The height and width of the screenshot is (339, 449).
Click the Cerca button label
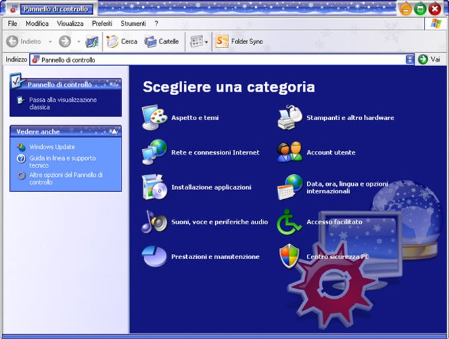pyautogui.click(x=129, y=42)
